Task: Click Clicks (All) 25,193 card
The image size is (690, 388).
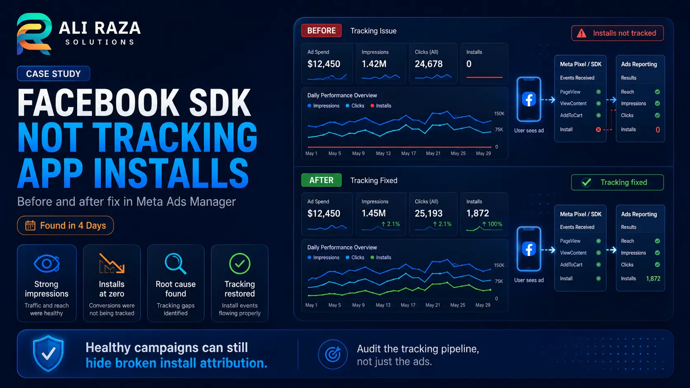Action: pos(433,214)
